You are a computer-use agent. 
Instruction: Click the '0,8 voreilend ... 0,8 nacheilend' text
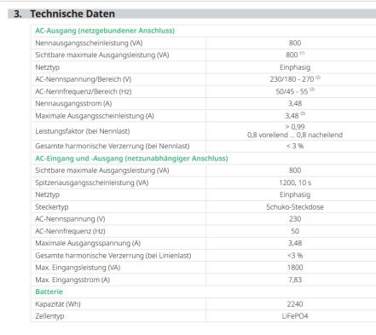pyautogui.click(x=295, y=135)
